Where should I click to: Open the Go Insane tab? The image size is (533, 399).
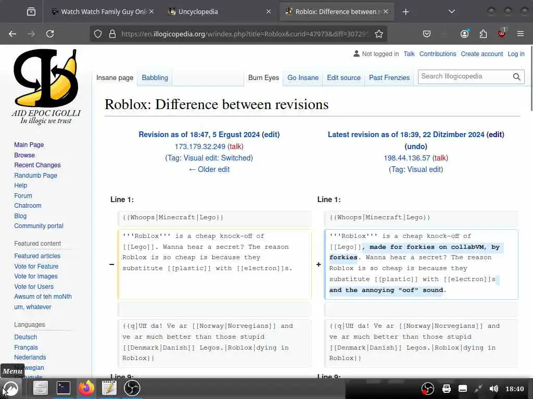[x=303, y=78]
